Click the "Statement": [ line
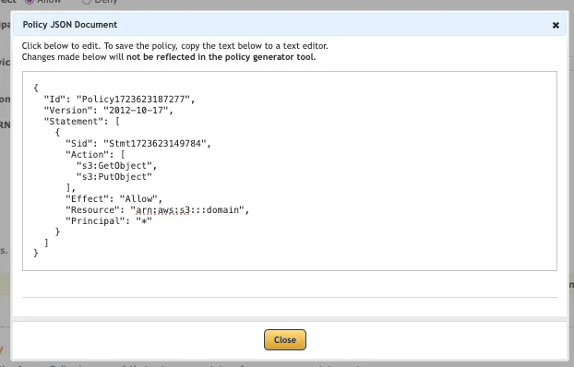This screenshot has height=367, width=574. [81, 121]
